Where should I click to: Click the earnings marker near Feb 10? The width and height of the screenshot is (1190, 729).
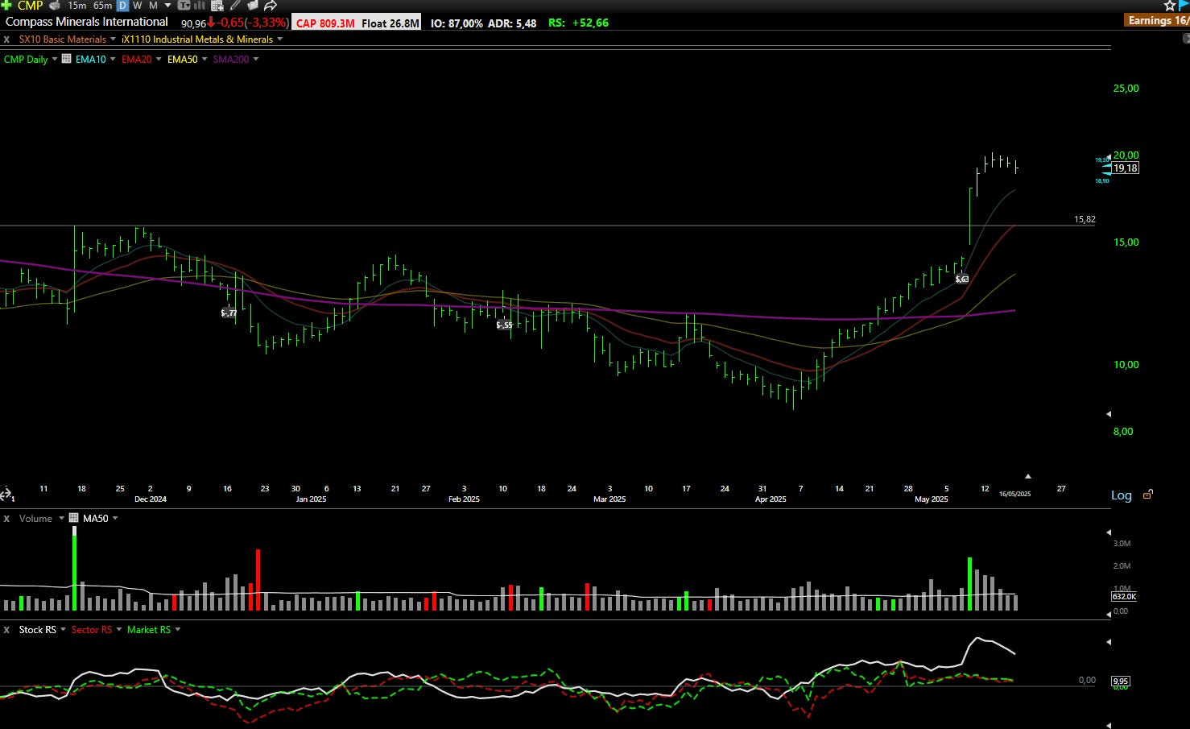pyautogui.click(x=504, y=325)
